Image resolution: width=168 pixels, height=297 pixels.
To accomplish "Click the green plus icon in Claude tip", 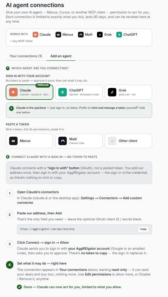I will (x=11, y=108).
